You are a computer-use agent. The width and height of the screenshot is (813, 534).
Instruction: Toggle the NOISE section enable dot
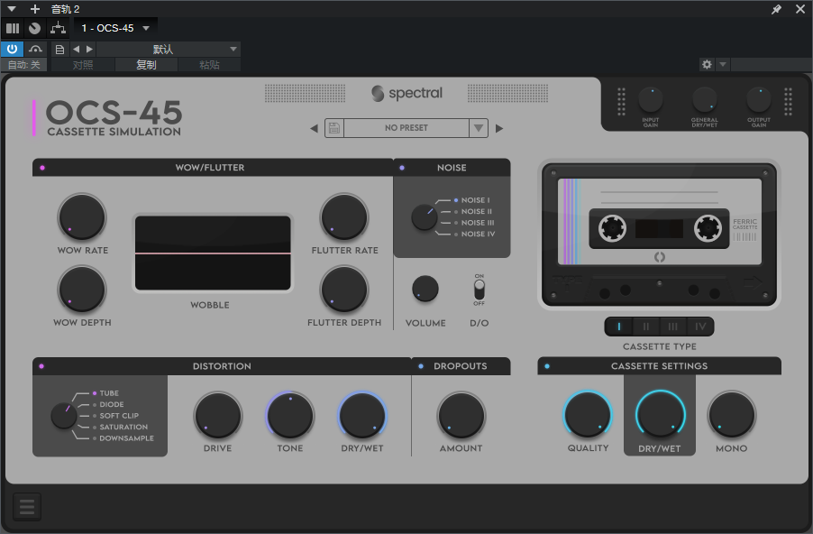tap(402, 168)
